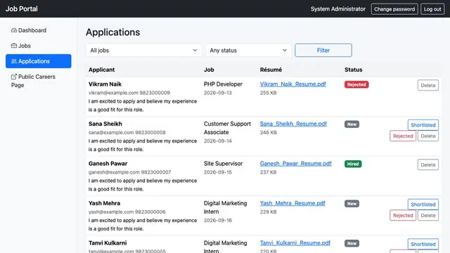Screen dimensions: 450x253
Task: Click the Filter button
Action: 323,50
